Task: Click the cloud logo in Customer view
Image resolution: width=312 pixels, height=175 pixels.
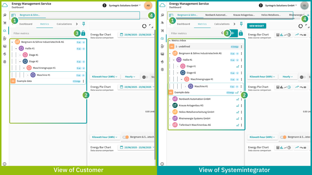Action: point(5,5)
